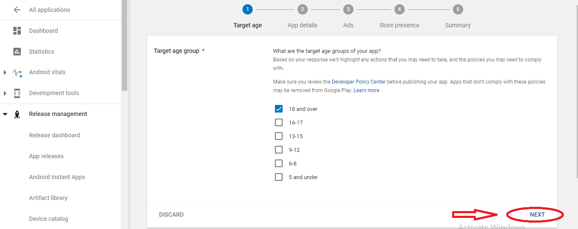Open the Dashboard grid icon

coord(17,31)
